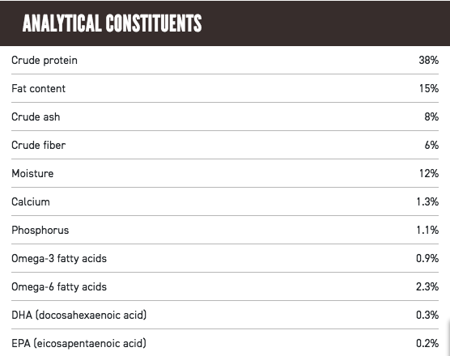Click the 1.3% calcium value
Image resolution: width=450 pixels, height=356 pixels.
[427, 201]
